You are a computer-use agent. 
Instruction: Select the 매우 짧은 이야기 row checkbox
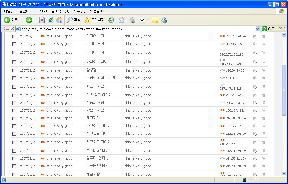tap(14, 95)
